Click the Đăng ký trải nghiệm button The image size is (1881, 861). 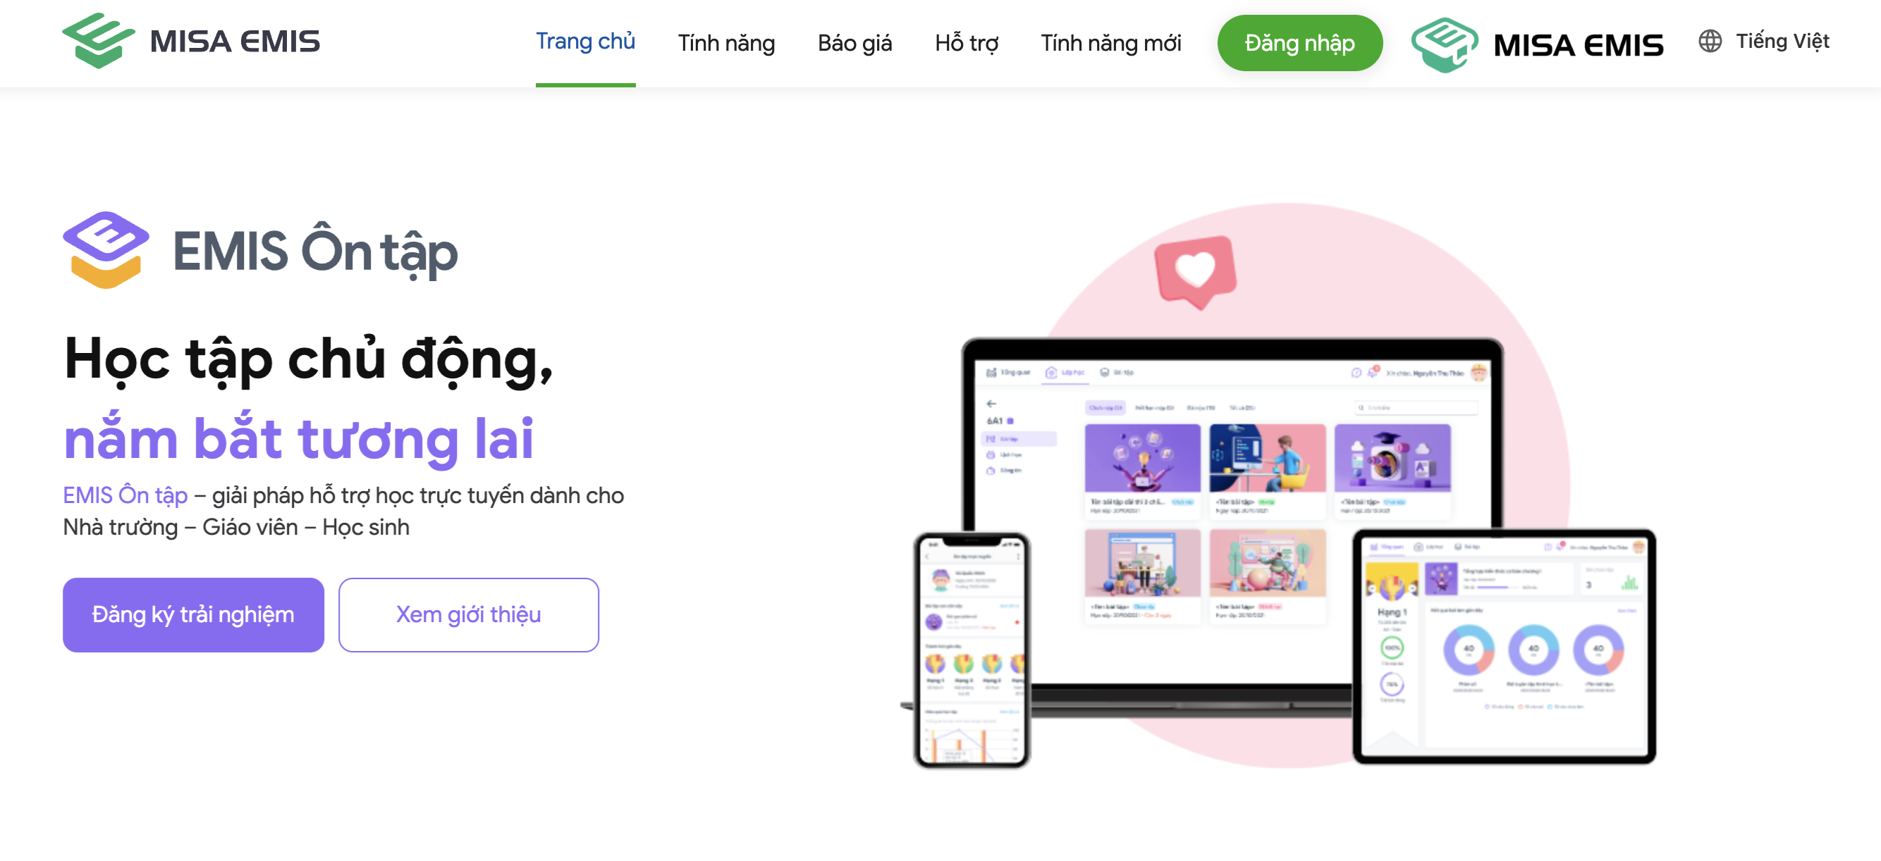[192, 614]
